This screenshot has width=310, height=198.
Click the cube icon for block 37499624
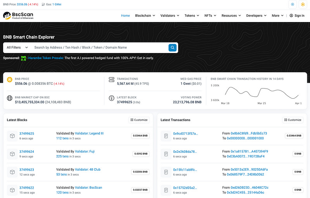(12, 154)
